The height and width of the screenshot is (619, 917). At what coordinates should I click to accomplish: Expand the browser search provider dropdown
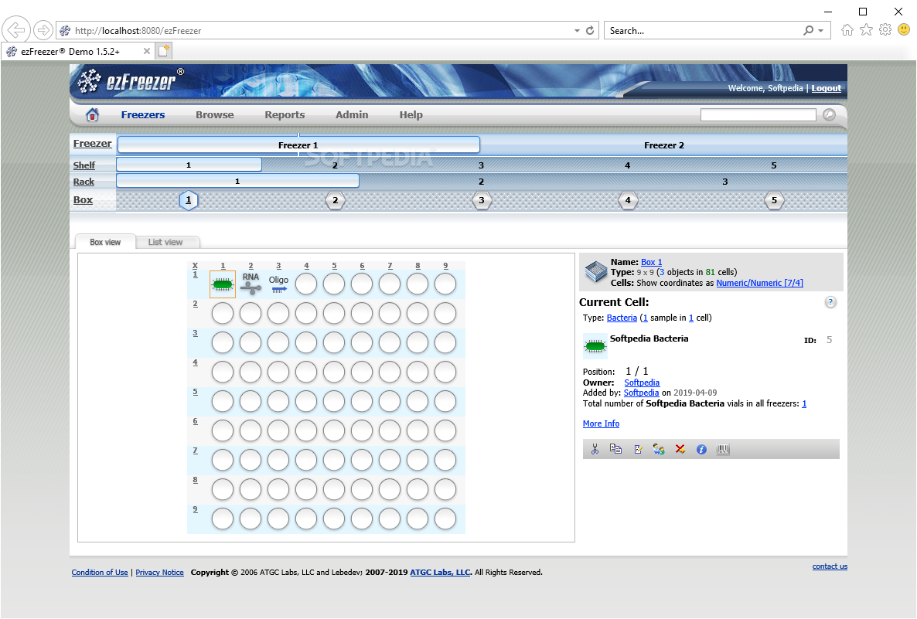[x=821, y=30]
